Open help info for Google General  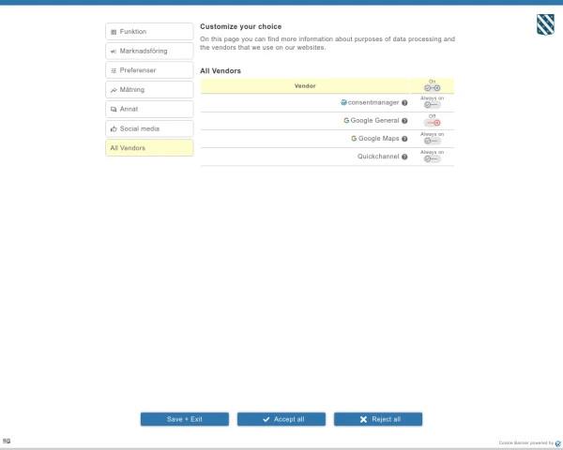pyautogui.click(x=404, y=121)
